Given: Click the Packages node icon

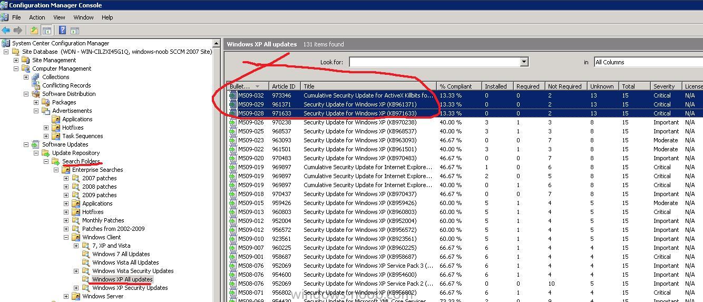Looking at the screenshot, I should (46, 102).
